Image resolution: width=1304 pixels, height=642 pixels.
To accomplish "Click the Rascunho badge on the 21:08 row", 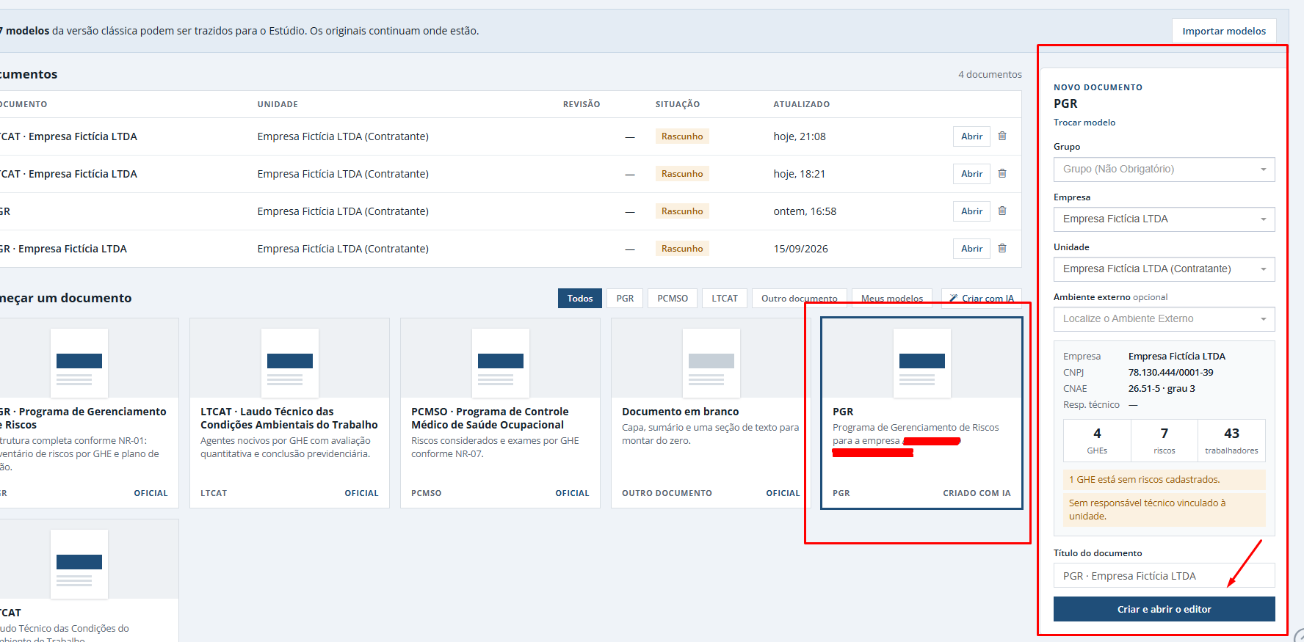I will point(682,136).
